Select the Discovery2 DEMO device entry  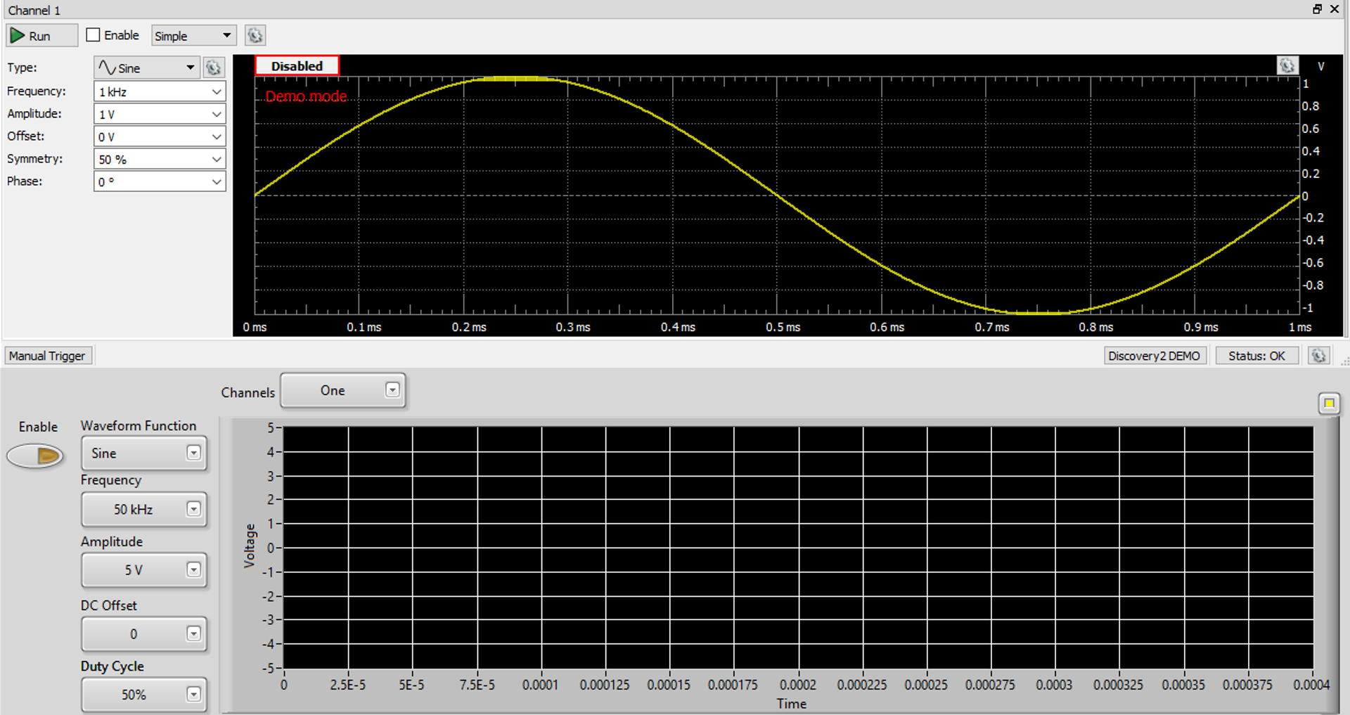point(1155,355)
